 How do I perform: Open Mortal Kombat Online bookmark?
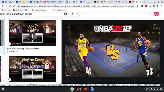point(21,10)
